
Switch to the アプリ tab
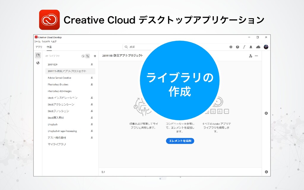click(39, 47)
